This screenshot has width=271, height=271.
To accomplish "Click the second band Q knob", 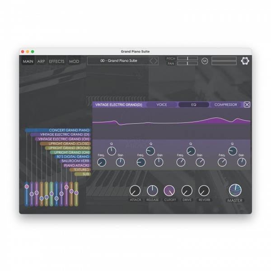I will pos(150,151).
